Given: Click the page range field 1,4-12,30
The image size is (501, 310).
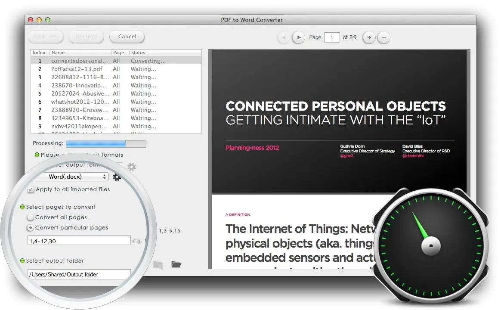Looking at the screenshot, I should (x=79, y=241).
